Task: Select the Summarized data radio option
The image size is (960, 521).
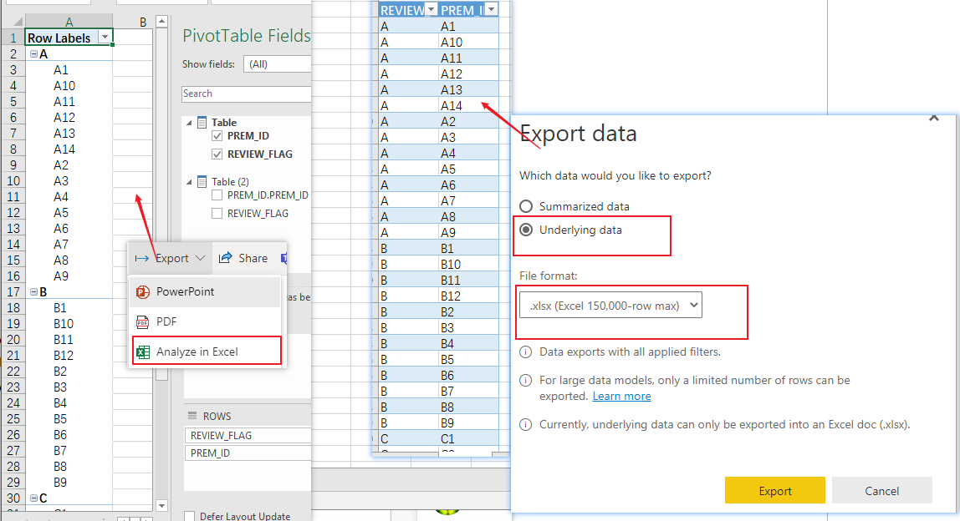Action: point(526,206)
